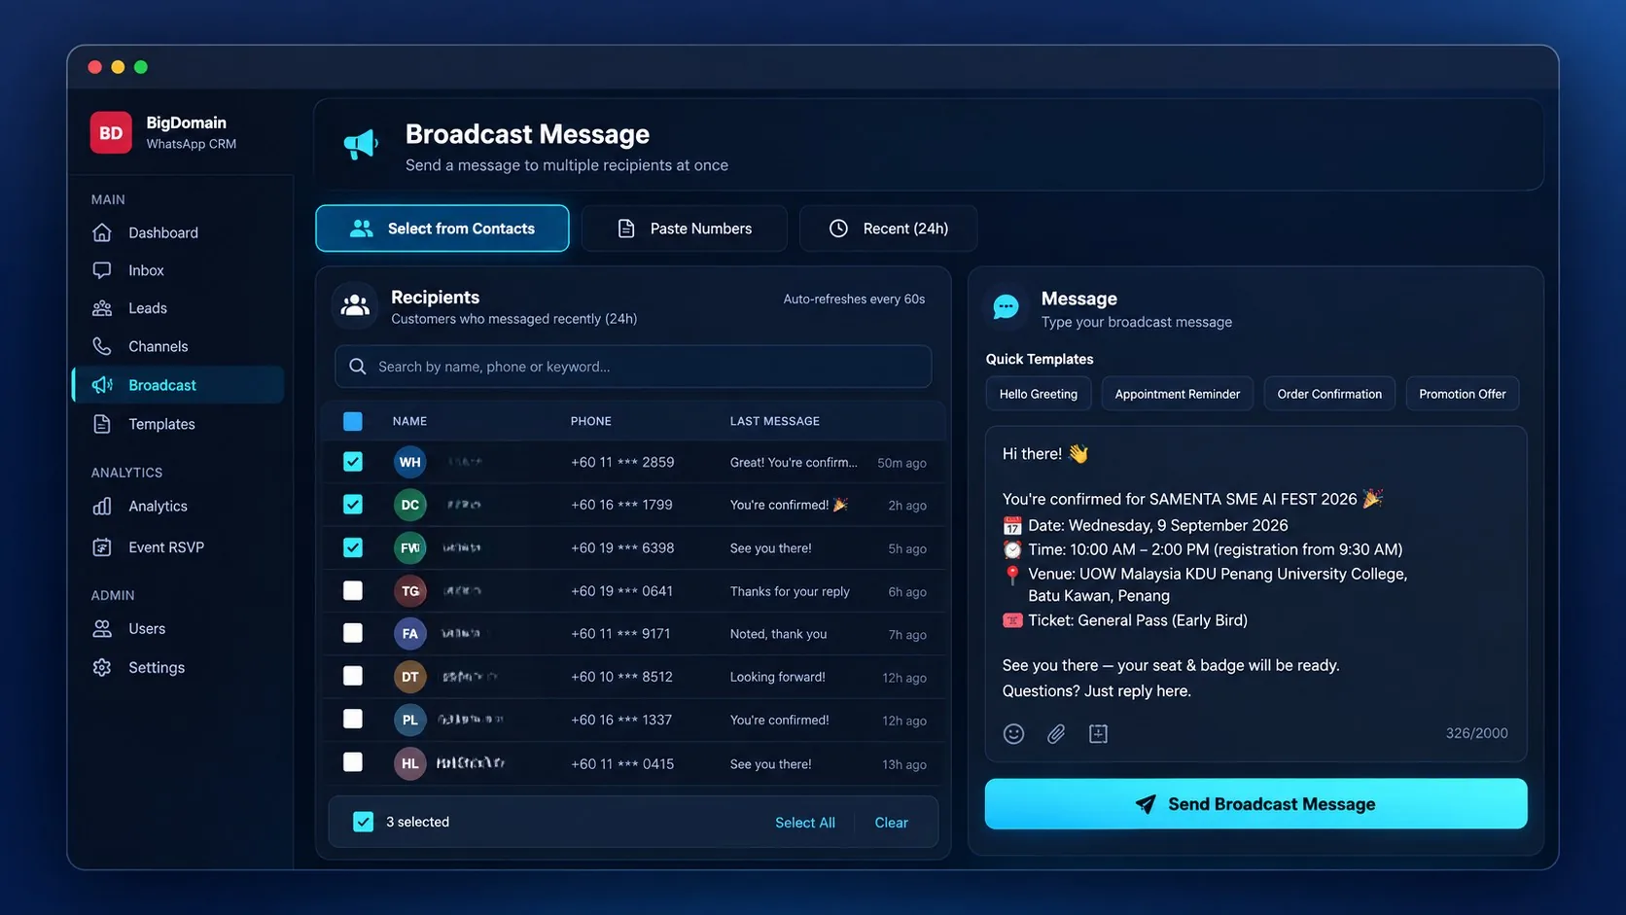1626x915 pixels.
Task: Click the Users icon under Admin
Action: (x=102, y=628)
